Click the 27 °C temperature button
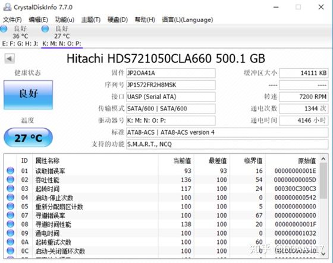333x263 pixels. pyautogui.click(x=29, y=138)
